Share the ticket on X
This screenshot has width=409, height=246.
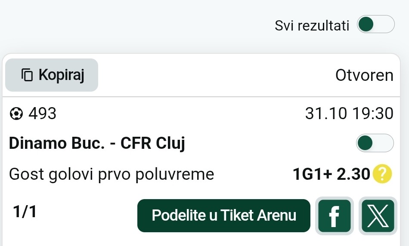(x=378, y=216)
